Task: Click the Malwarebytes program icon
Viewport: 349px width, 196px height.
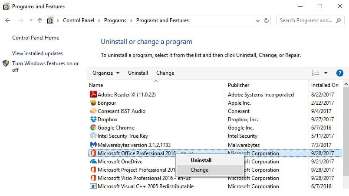Action: coord(92,144)
